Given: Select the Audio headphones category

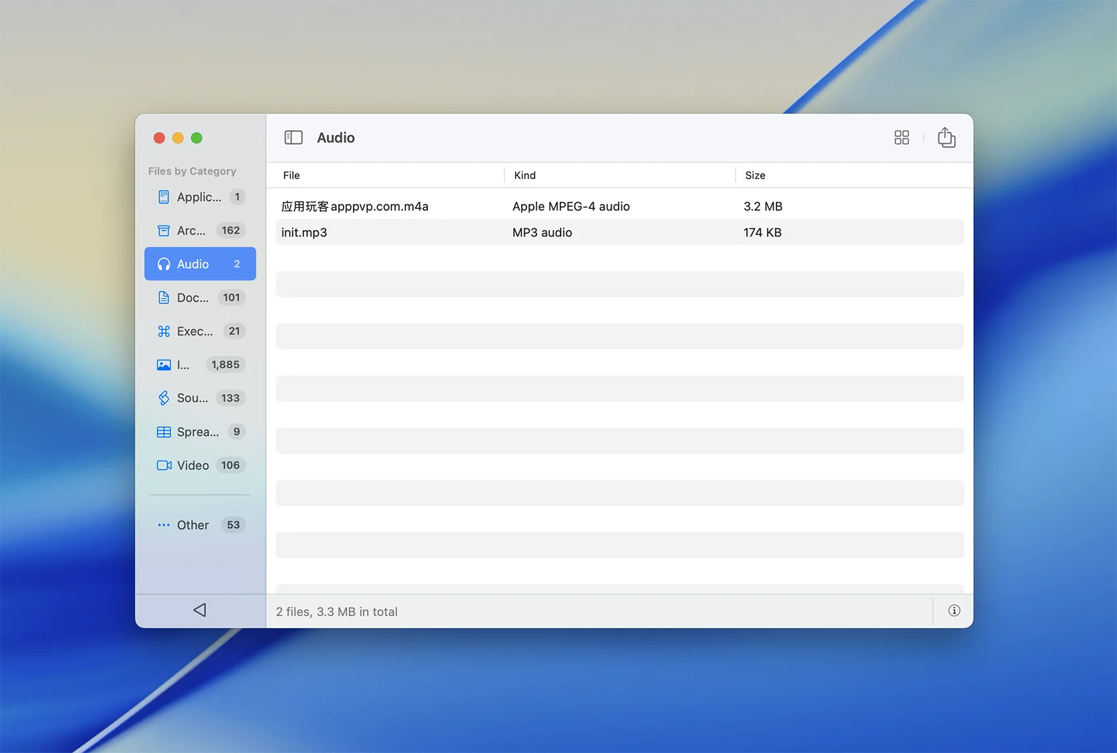Looking at the screenshot, I should click(x=200, y=264).
